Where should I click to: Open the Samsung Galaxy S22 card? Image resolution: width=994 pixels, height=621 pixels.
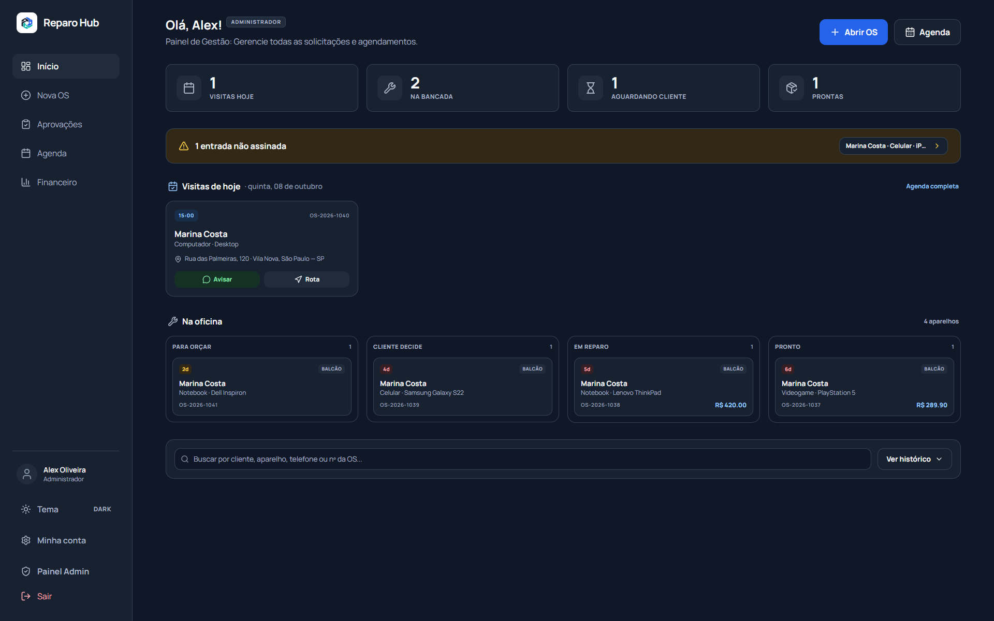[463, 387]
